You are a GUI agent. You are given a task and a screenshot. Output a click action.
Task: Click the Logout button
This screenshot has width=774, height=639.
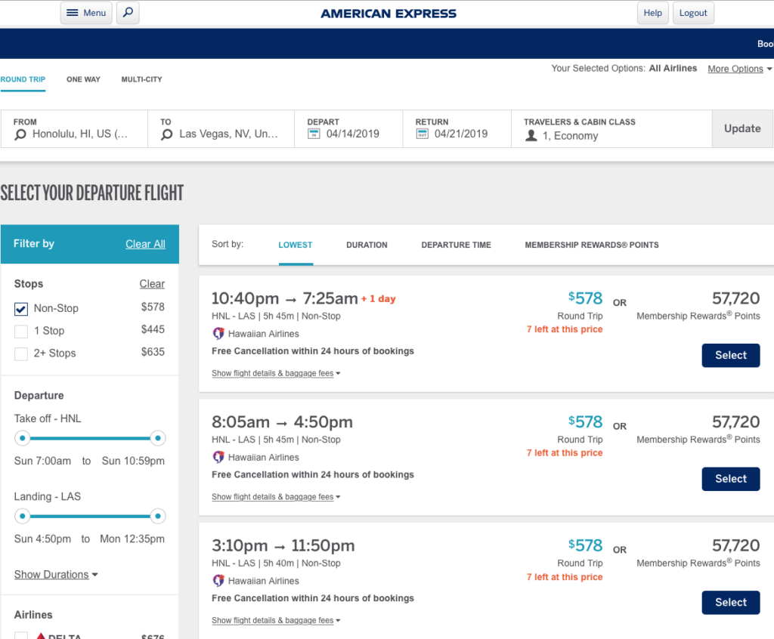pyautogui.click(x=693, y=13)
